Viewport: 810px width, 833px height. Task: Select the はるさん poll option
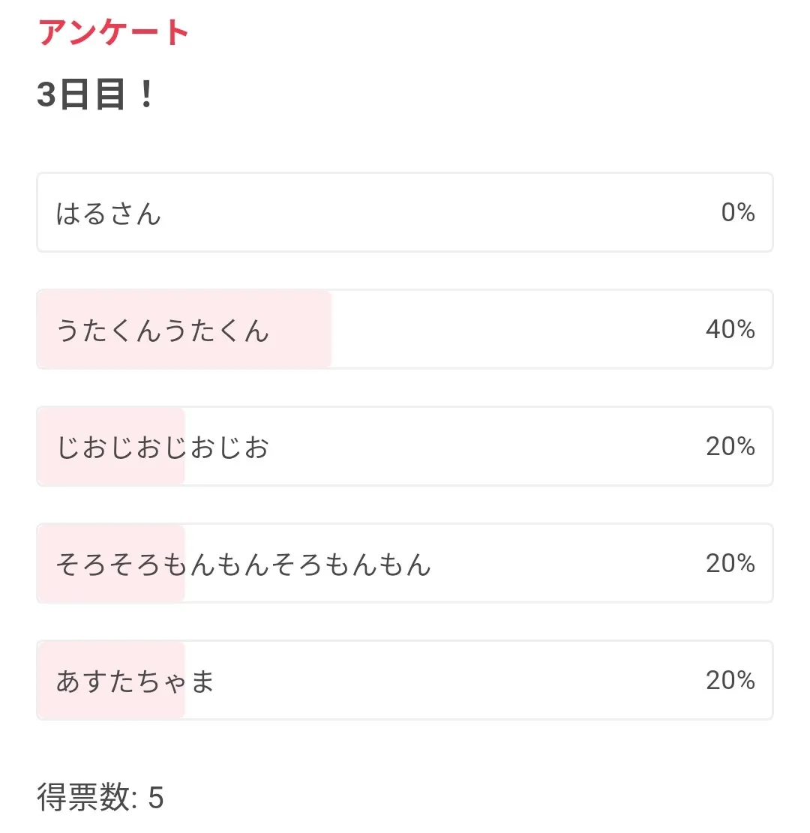pos(109,214)
